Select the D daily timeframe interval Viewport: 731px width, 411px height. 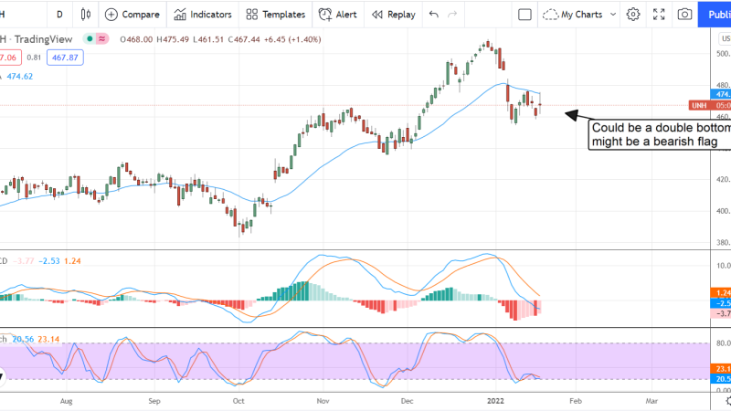point(59,15)
